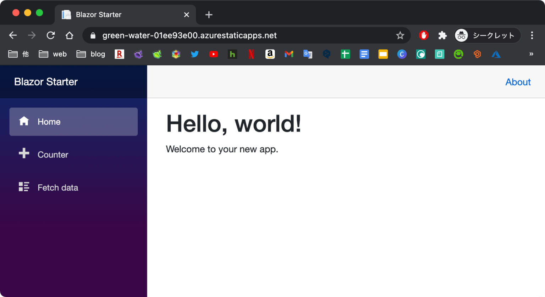Bookmark this page using the star icon
545x297 pixels.
[x=400, y=35]
